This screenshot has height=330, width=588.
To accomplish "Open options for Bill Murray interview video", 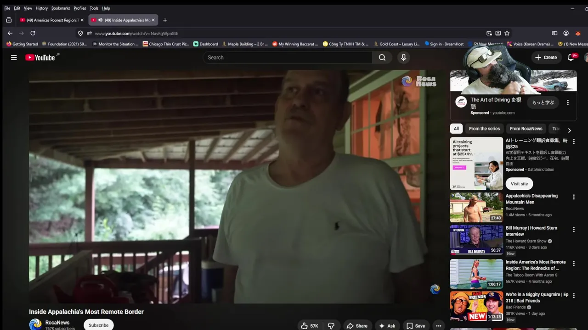I will click(573, 229).
